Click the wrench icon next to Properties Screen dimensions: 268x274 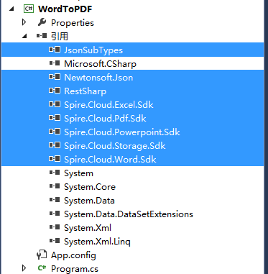click(x=42, y=22)
